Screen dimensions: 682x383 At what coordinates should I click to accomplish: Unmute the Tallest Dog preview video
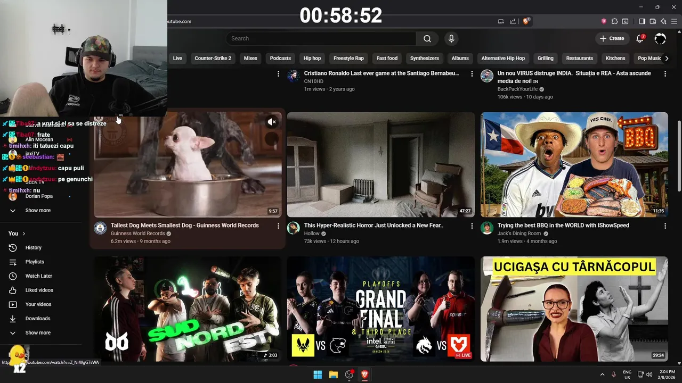(272, 122)
